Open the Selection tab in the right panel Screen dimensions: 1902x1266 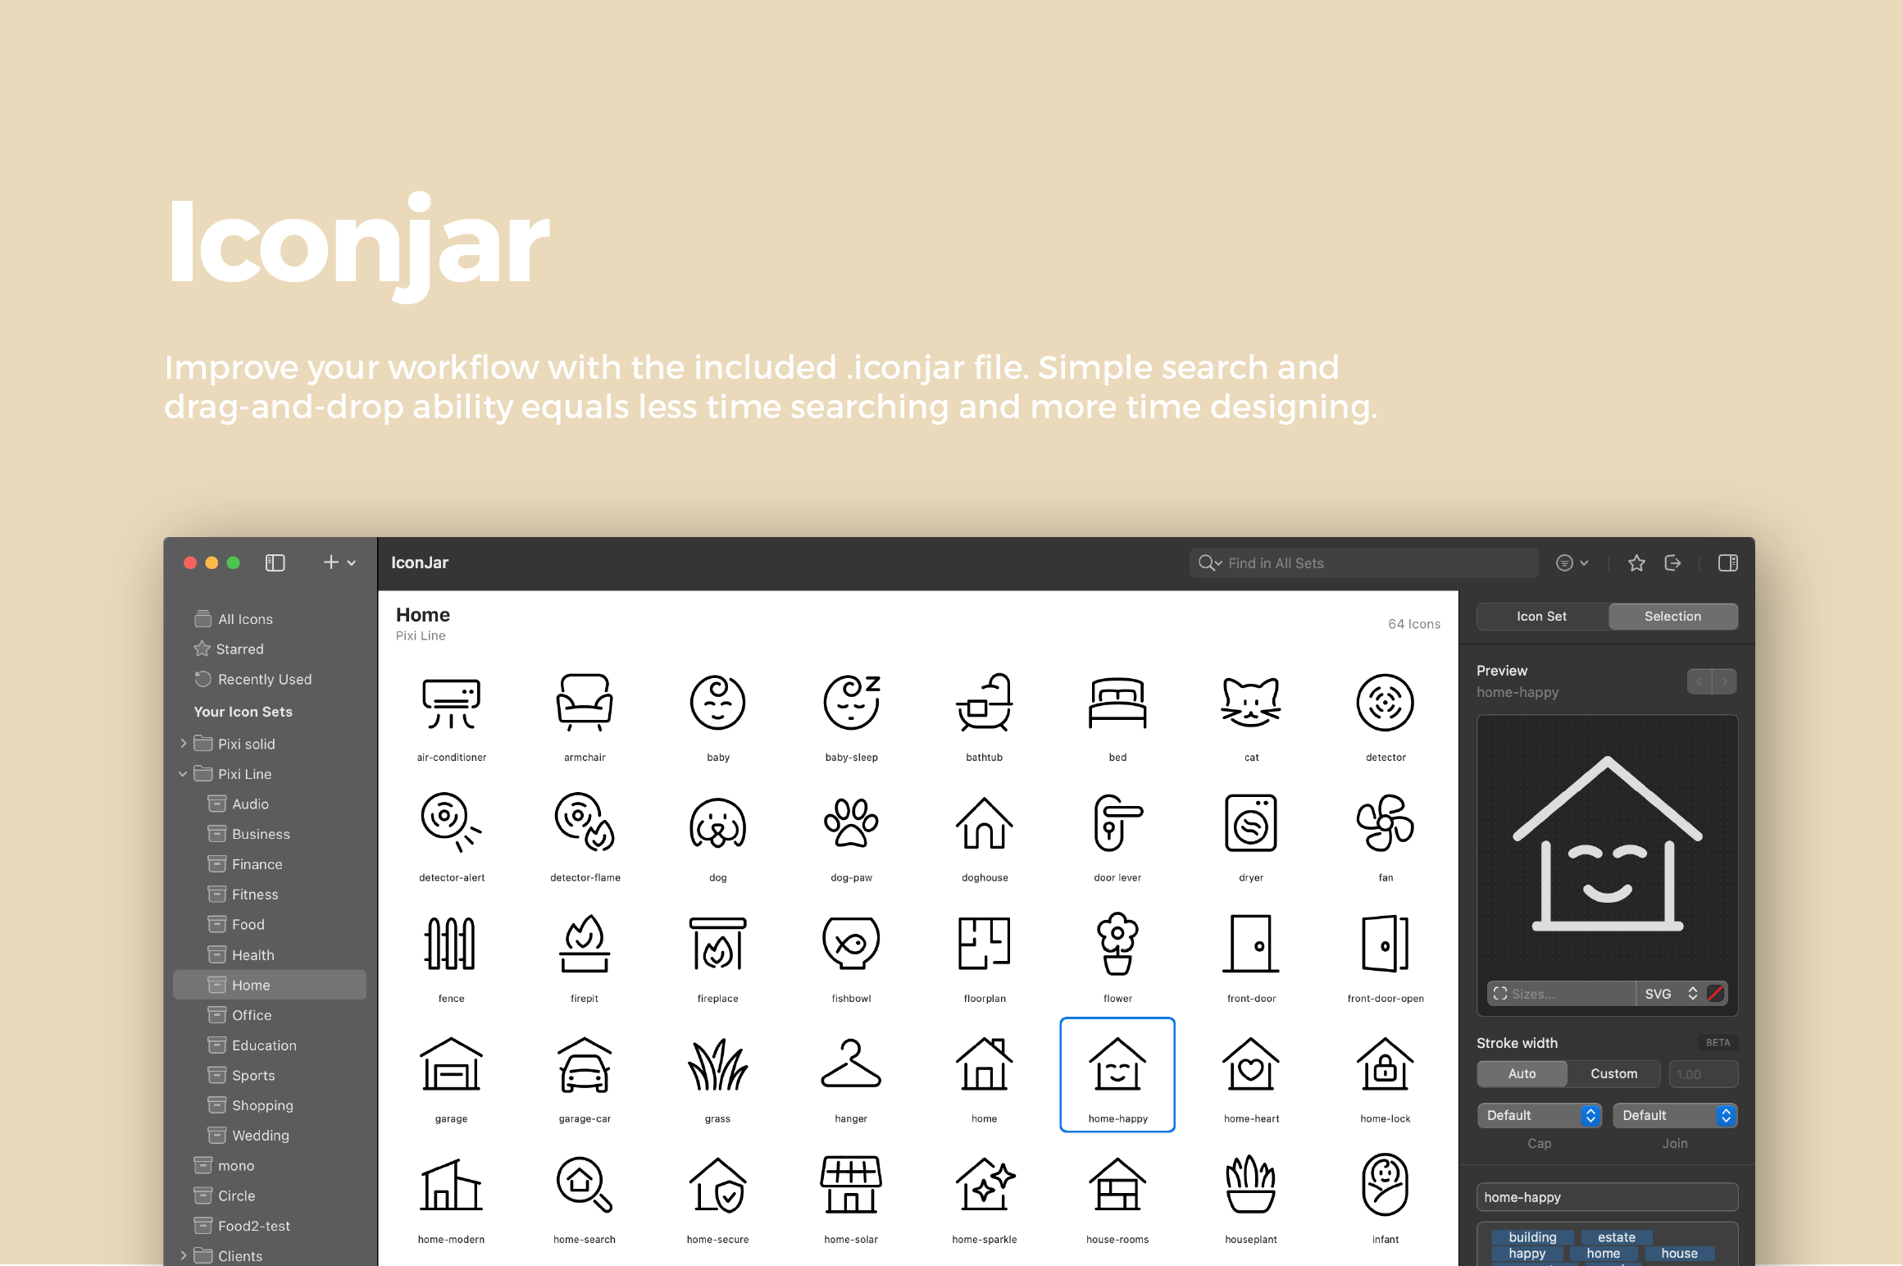click(1672, 616)
